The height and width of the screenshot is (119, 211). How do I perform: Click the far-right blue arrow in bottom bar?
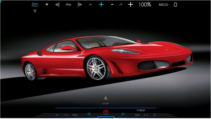(155, 115)
